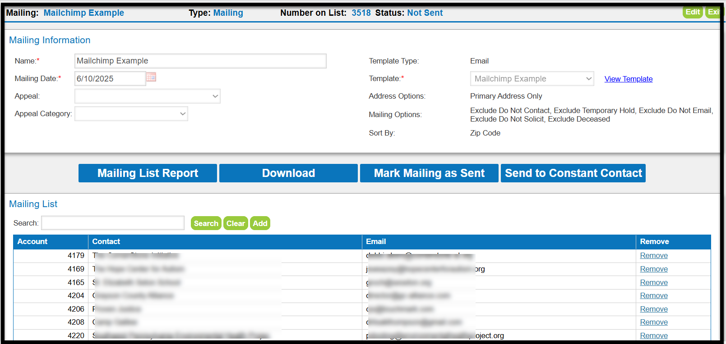Click Send to Constant Contact
This screenshot has height=344, width=726.
pos(573,173)
